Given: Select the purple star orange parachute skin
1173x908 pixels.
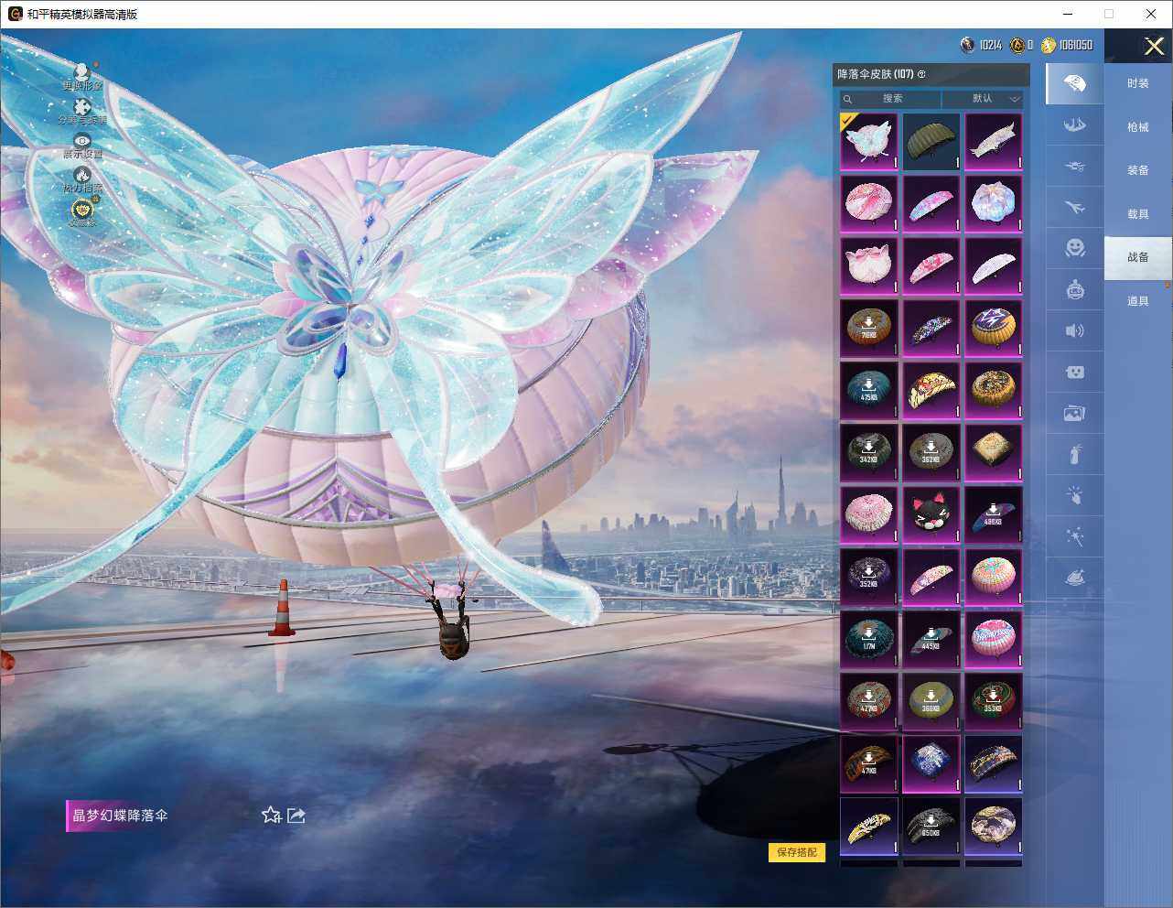Looking at the screenshot, I should coord(994,329).
